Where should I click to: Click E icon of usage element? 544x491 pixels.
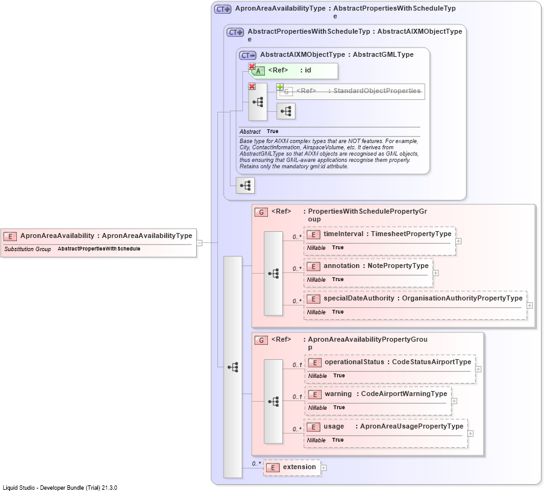(x=314, y=427)
